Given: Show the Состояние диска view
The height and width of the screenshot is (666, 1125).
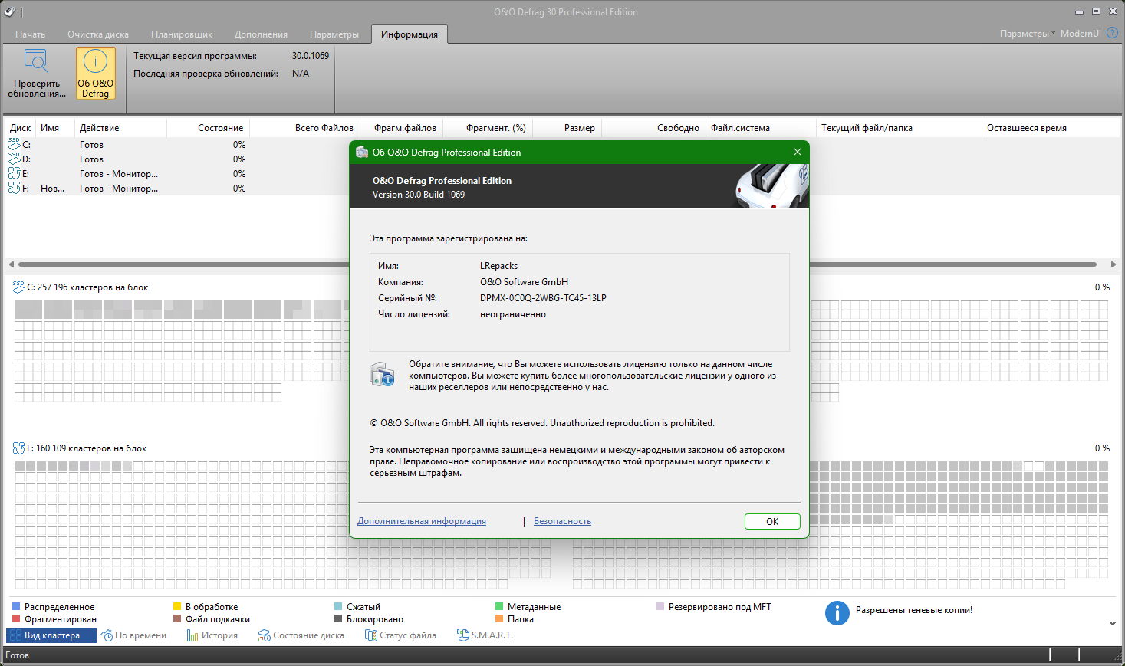Looking at the screenshot, I should (x=301, y=635).
